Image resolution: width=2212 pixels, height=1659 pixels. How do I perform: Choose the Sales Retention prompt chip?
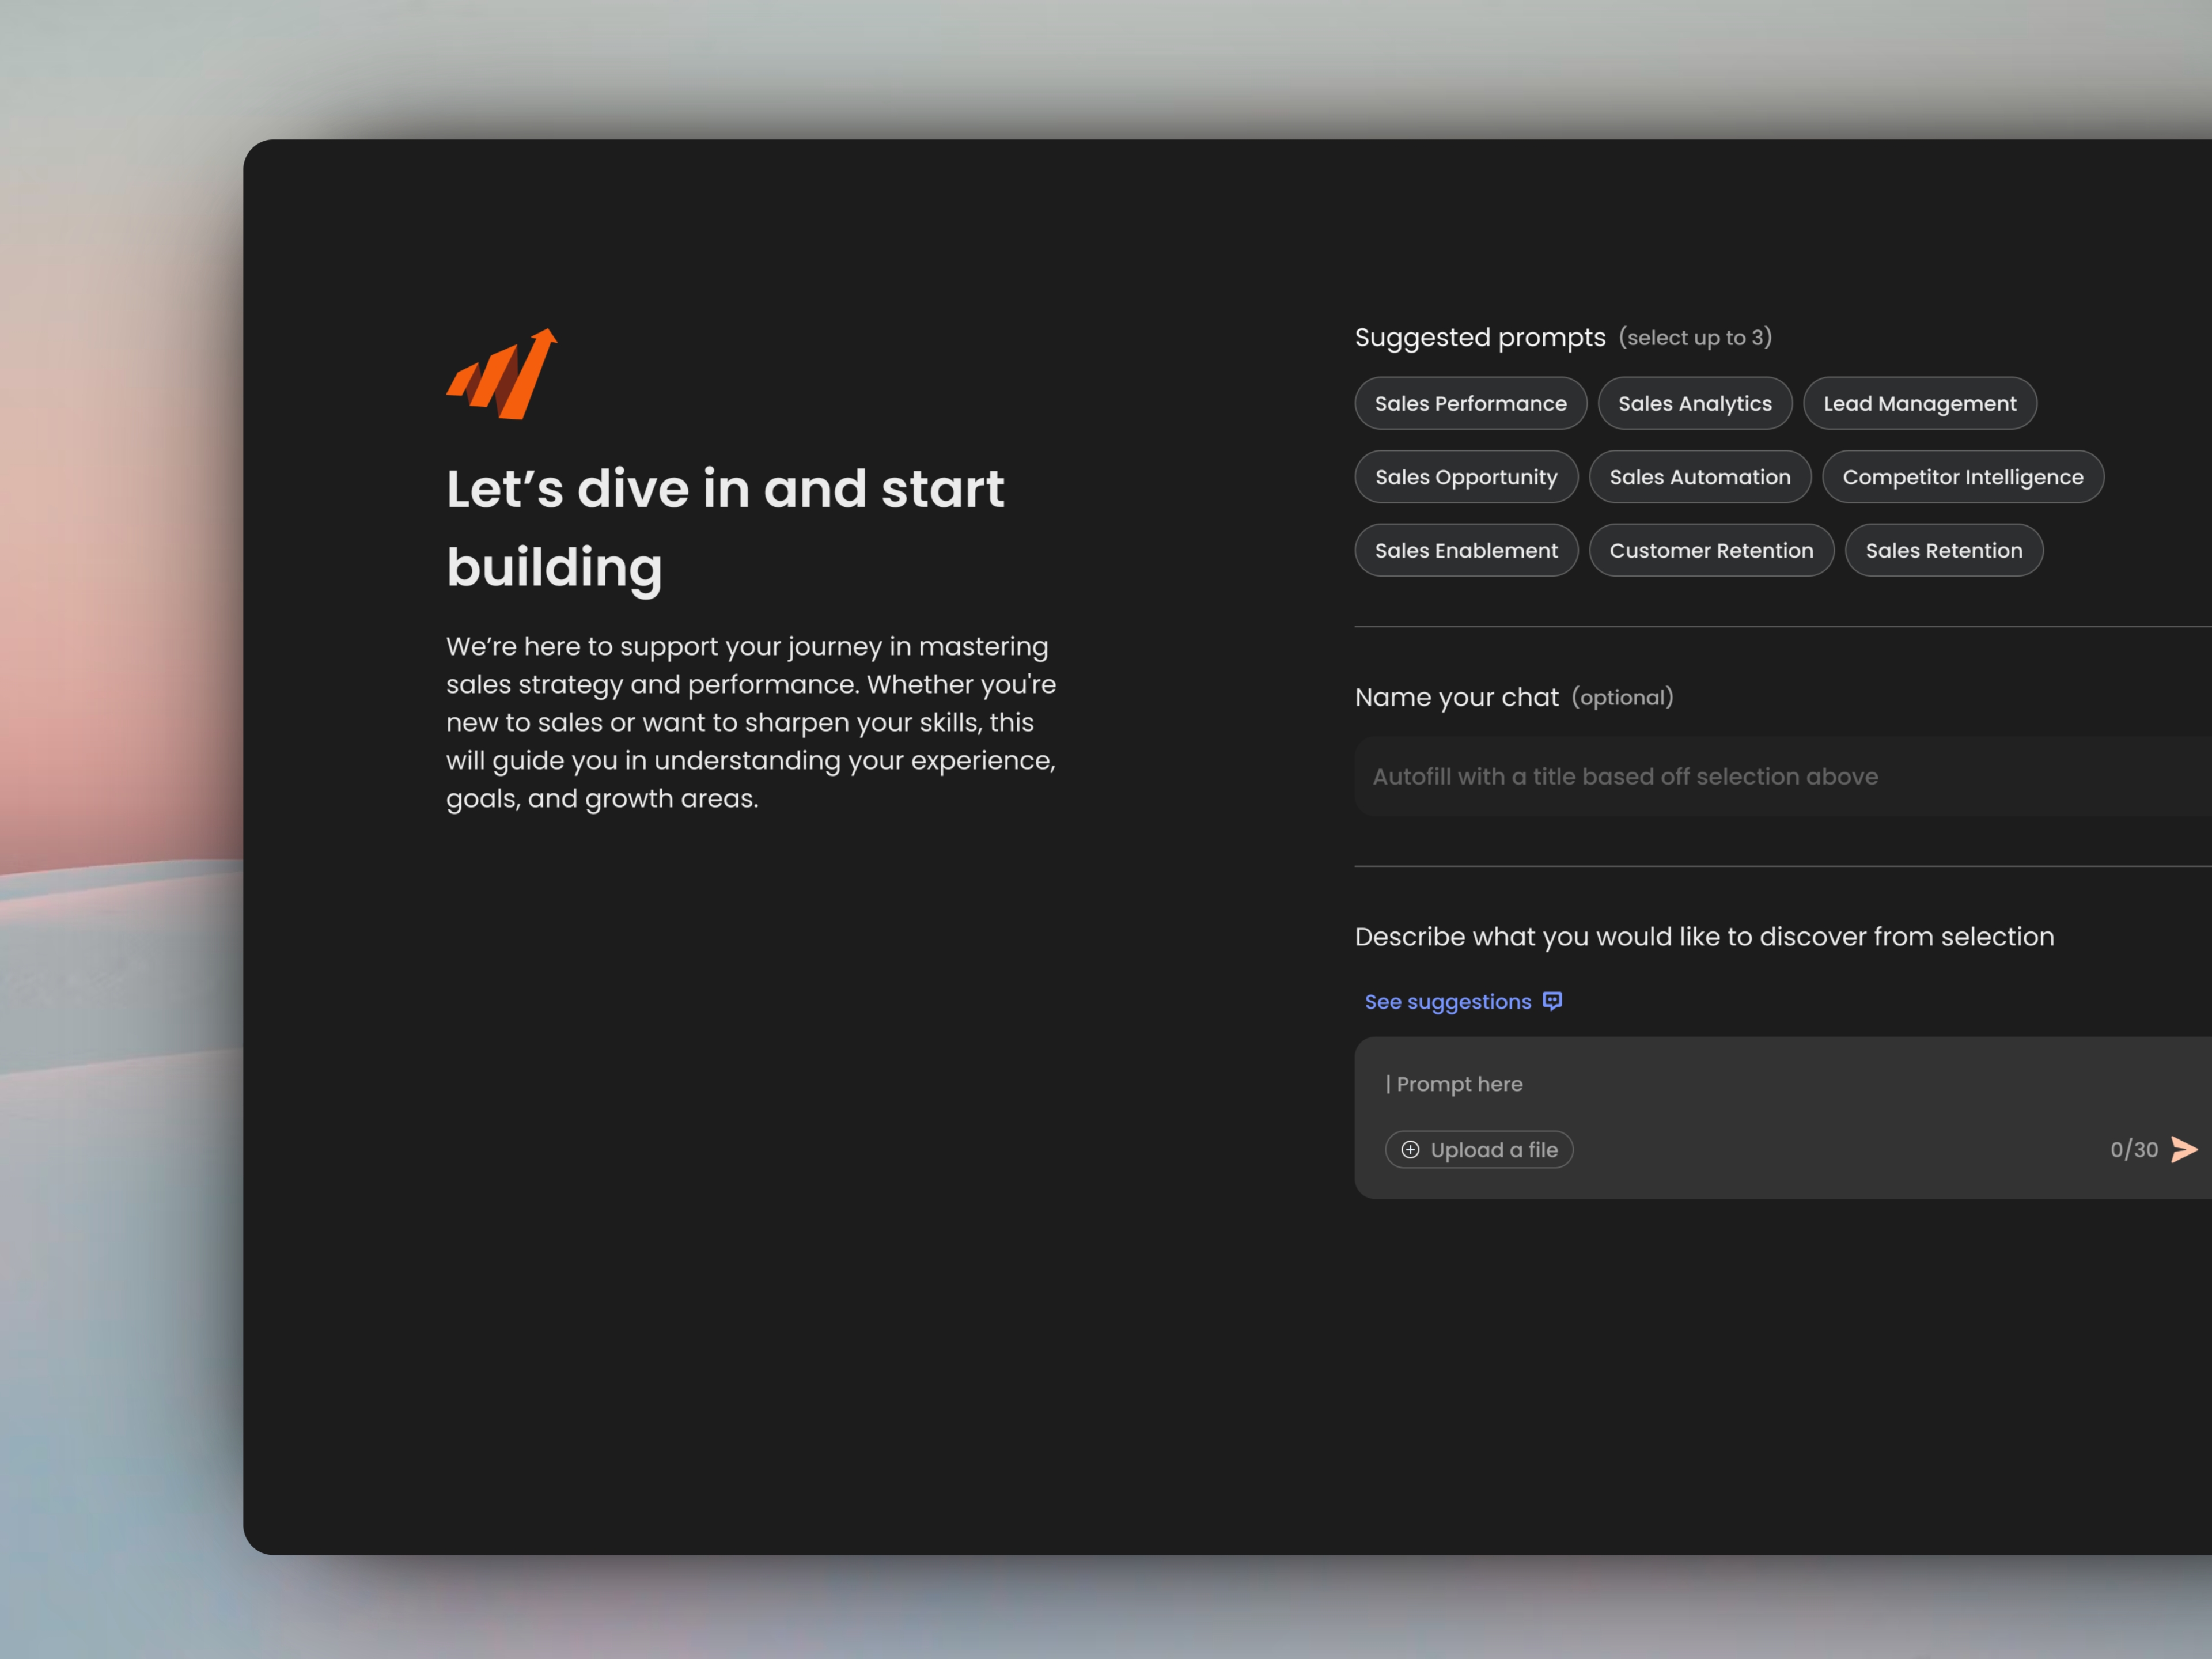(1943, 550)
